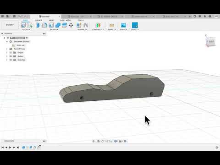This screenshot has height=165, width=220.
Task: Expand the Bodies tree node
Action: 7,56
